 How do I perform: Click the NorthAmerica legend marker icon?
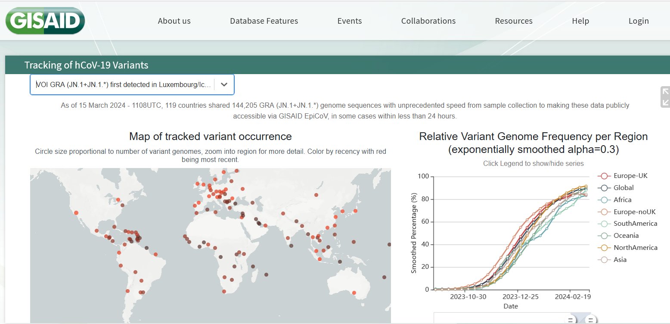click(604, 248)
